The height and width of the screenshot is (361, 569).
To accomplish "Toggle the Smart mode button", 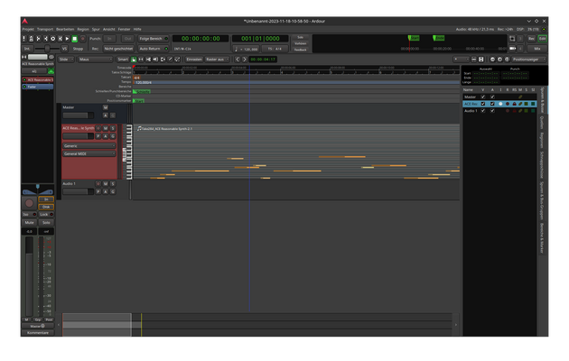I will click(123, 59).
